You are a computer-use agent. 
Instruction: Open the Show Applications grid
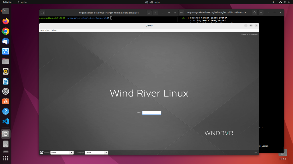[x=6, y=157]
